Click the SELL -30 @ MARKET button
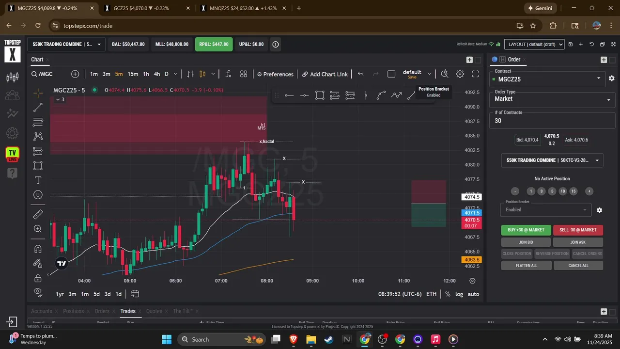620x349 pixels. click(578, 230)
